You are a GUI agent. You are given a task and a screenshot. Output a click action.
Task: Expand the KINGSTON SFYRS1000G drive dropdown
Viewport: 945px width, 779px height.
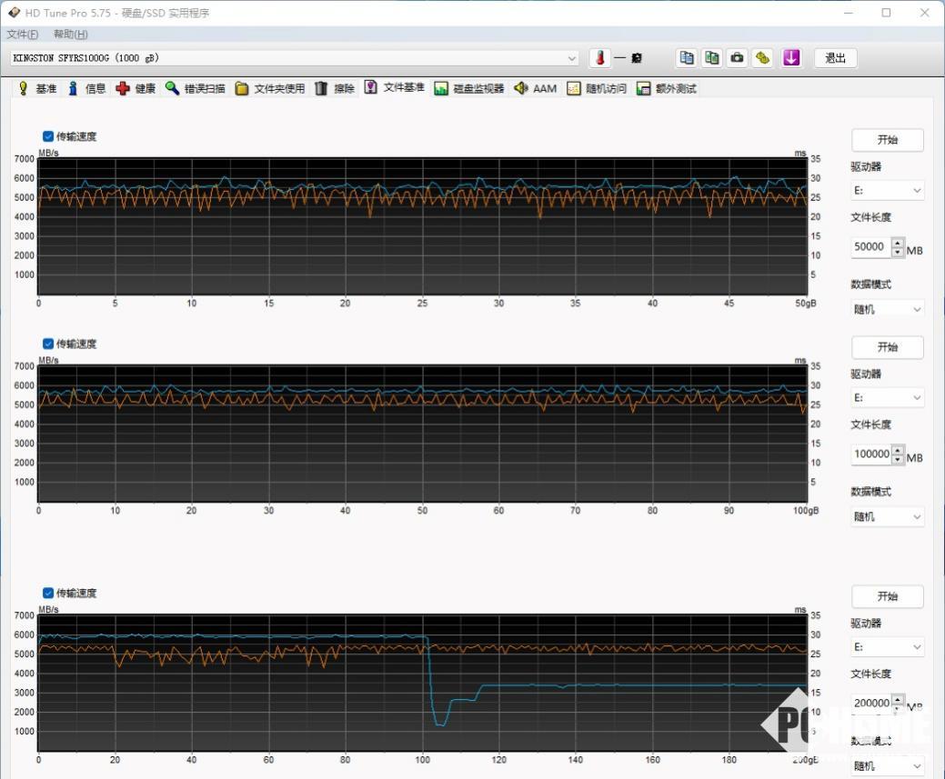572,58
